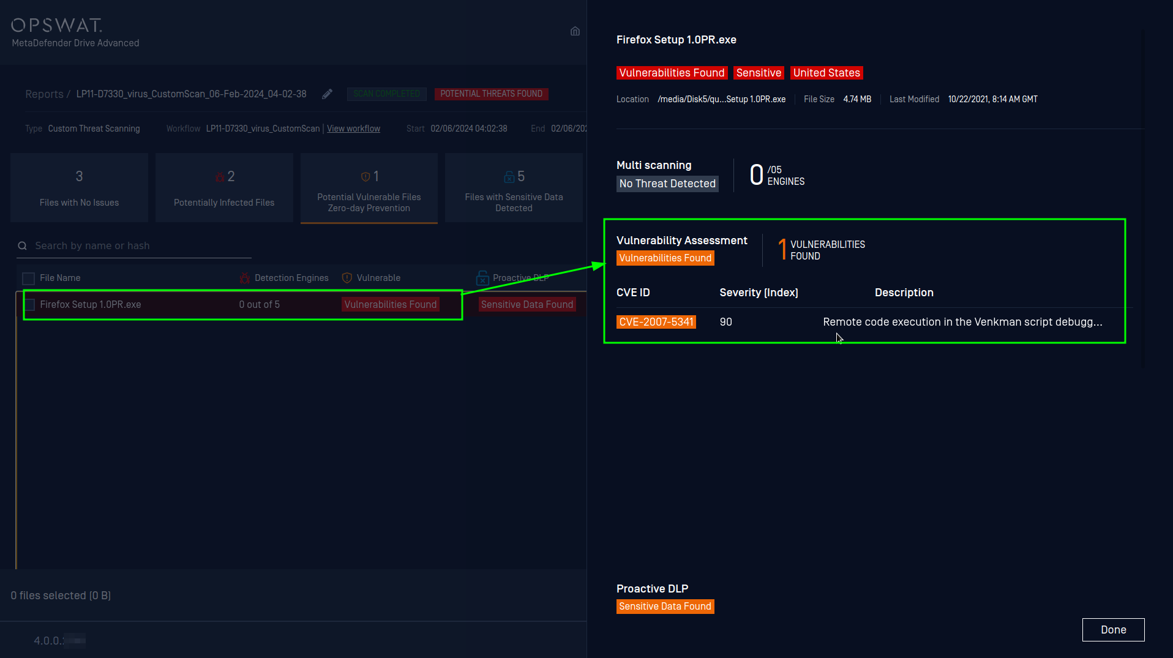Screen dimensions: 1173x658
Task: Click the orange Sensitive Data Found DLP badge
Action: tap(665, 607)
